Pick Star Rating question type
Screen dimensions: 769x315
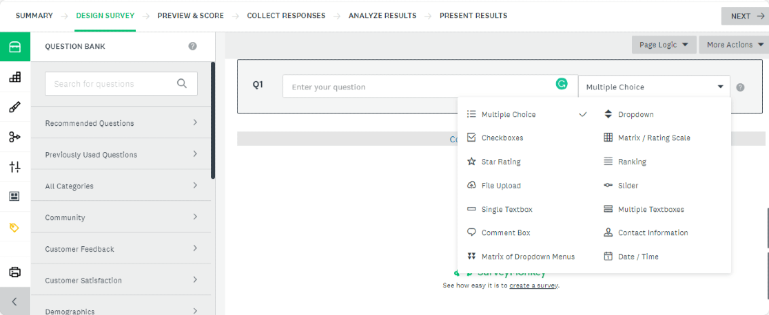pyautogui.click(x=501, y=162)
